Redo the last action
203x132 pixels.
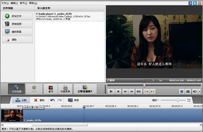60,100
